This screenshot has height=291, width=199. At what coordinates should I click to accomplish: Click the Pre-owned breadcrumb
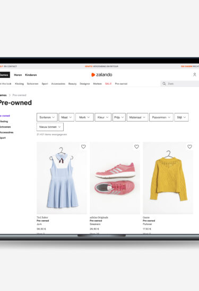point(19,95)
